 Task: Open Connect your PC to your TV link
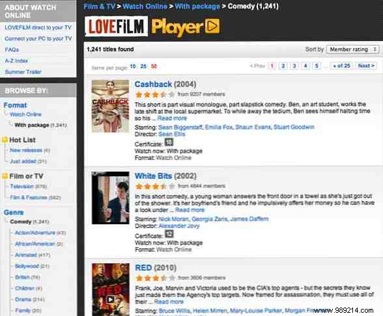(38, 38)
